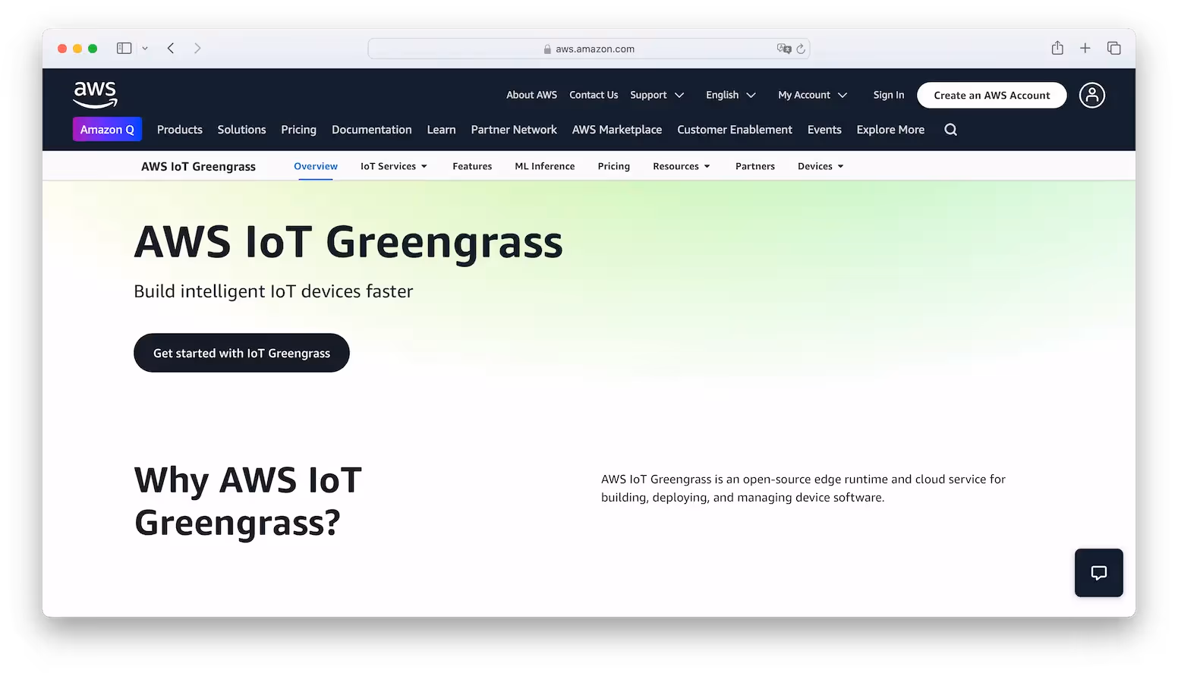The width and height of the screenshot is (1178, 673).
Task: Click Create an AWS Account button
Action: [x=992, y=95]
